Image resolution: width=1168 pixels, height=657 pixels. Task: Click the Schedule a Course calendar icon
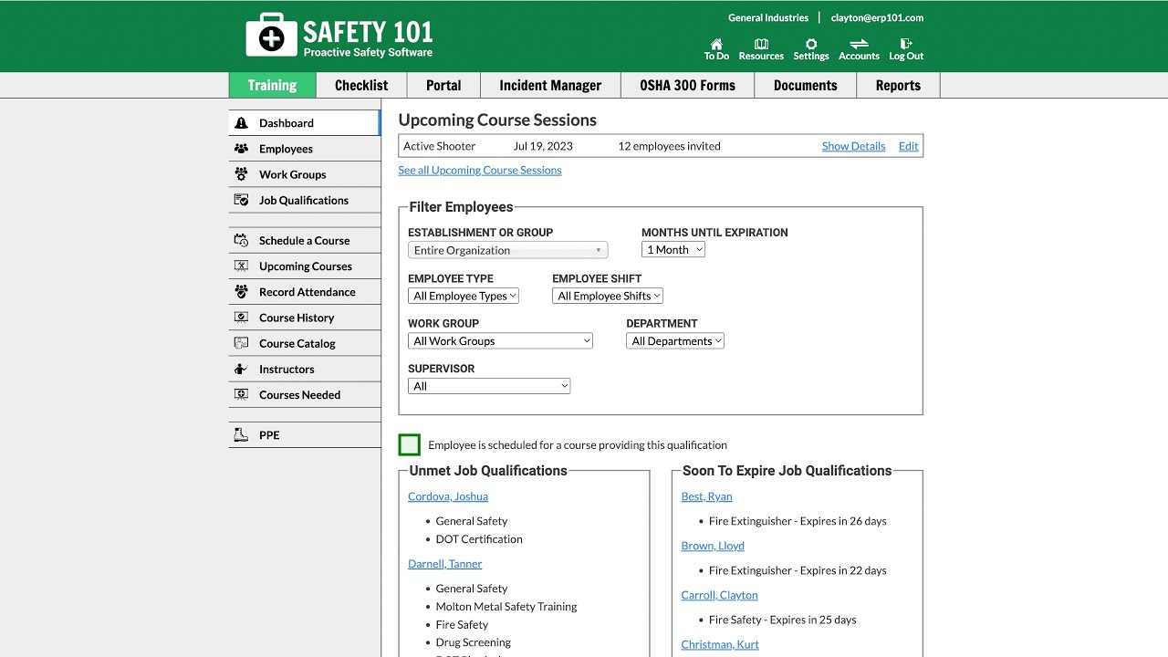pyautogui.click(x=241, y=241)
